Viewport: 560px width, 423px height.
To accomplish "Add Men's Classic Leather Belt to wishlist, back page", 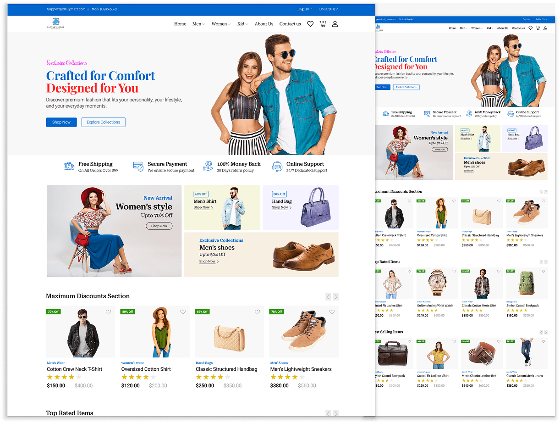I will pos(499,342).
